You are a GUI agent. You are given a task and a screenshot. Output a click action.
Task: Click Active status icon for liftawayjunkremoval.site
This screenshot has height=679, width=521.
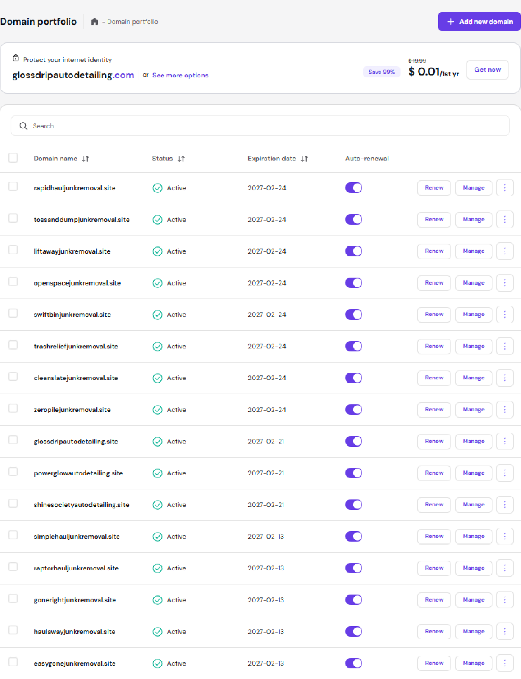(158, 252)
